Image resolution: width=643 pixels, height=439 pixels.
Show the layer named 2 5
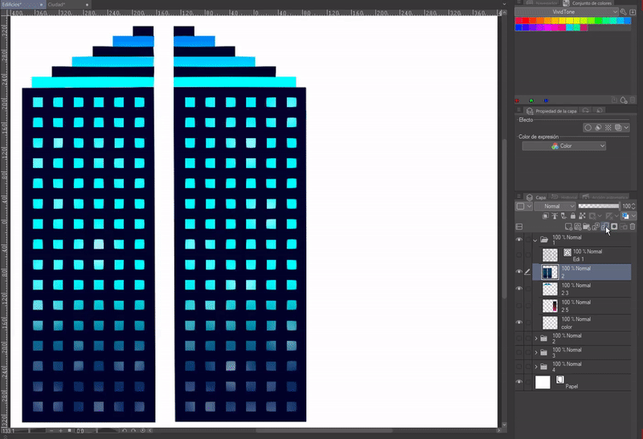click(519, 306)
